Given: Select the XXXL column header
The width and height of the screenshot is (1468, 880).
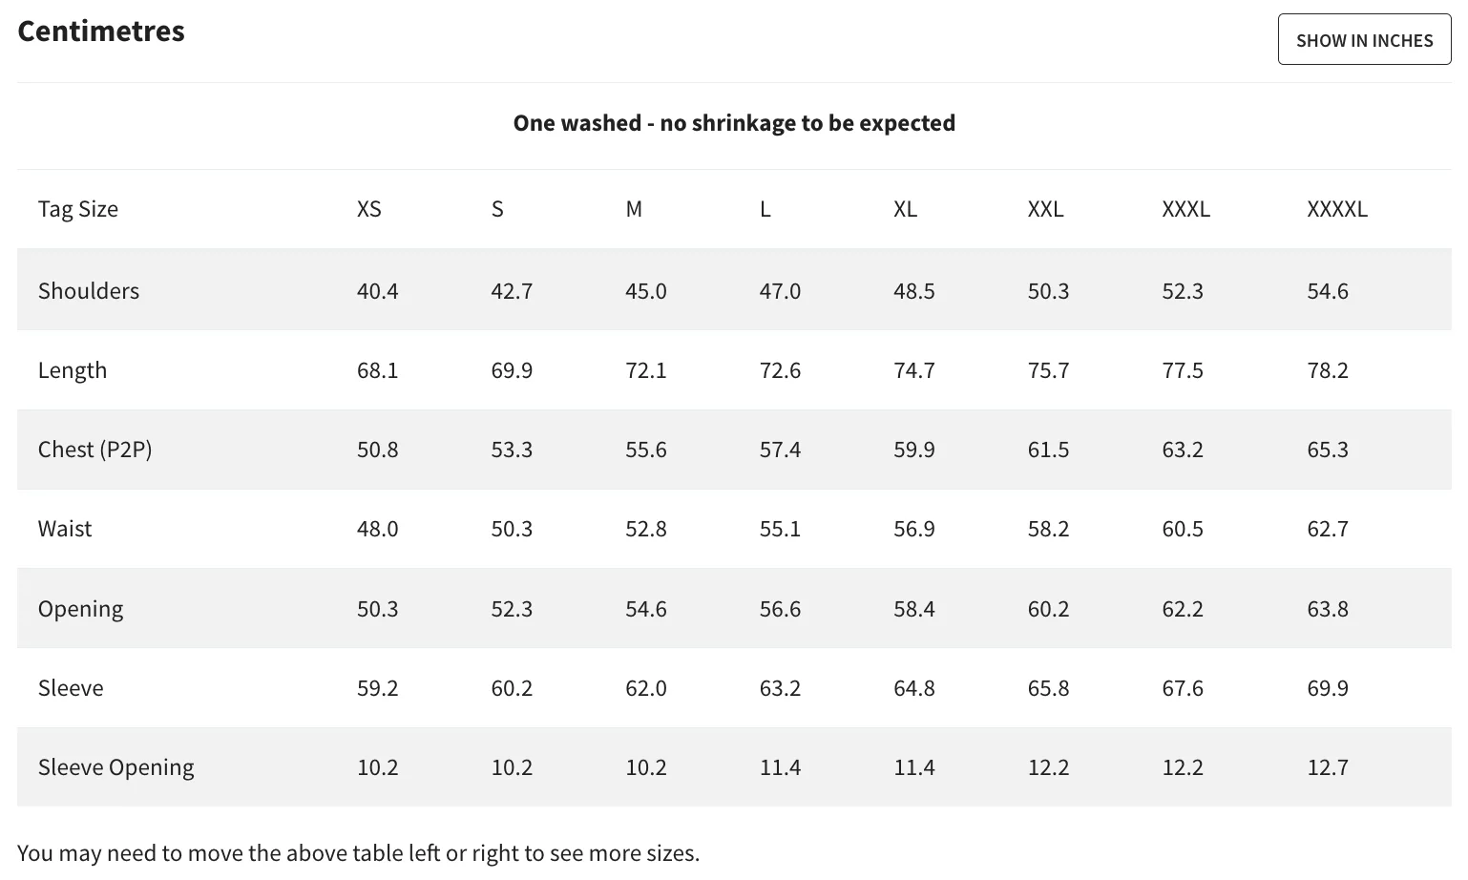Looking at the screenshot, I should point(1186,209).
